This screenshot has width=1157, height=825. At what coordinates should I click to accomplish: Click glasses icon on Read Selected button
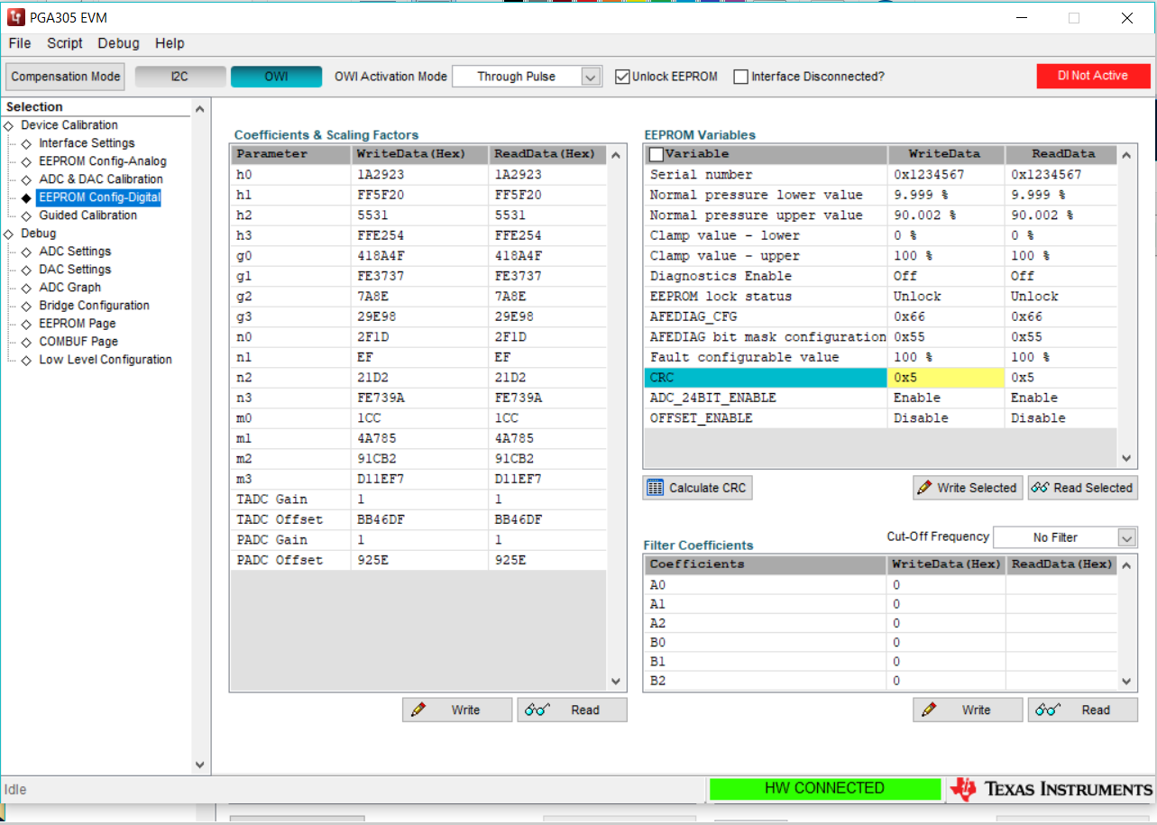click(1040, 488)
